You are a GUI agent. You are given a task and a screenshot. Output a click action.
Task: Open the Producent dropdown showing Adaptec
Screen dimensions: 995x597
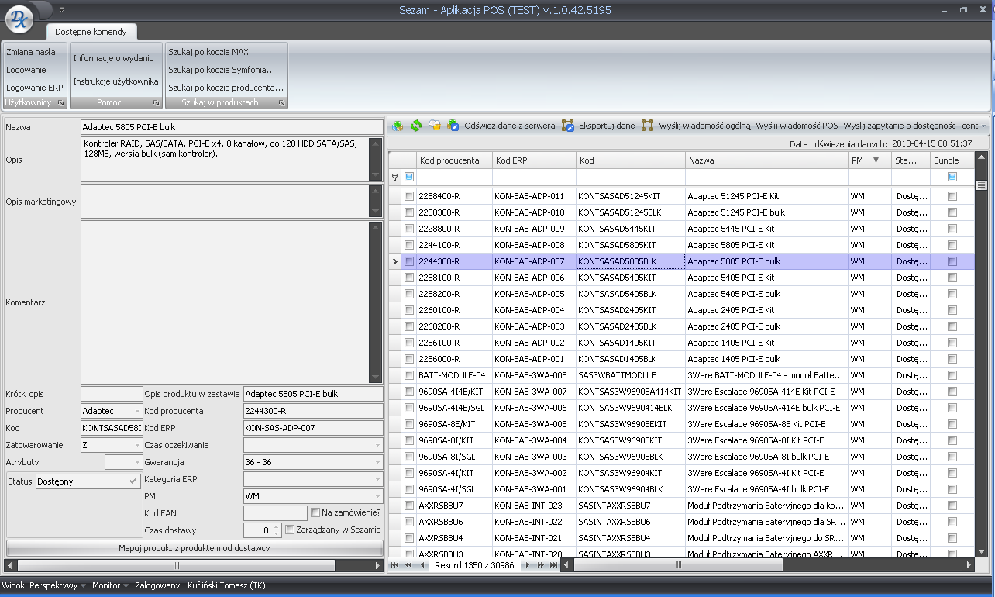(137, 411)
